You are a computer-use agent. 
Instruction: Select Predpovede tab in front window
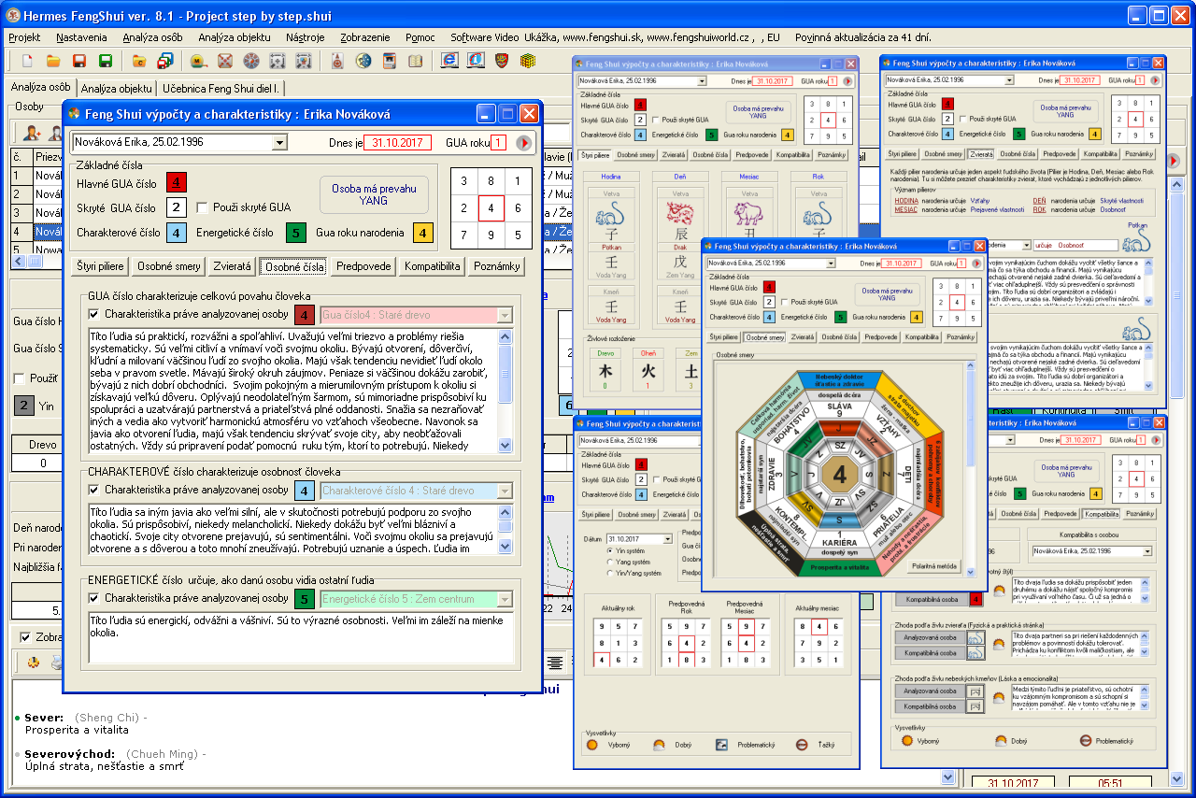tap(363, 266)
